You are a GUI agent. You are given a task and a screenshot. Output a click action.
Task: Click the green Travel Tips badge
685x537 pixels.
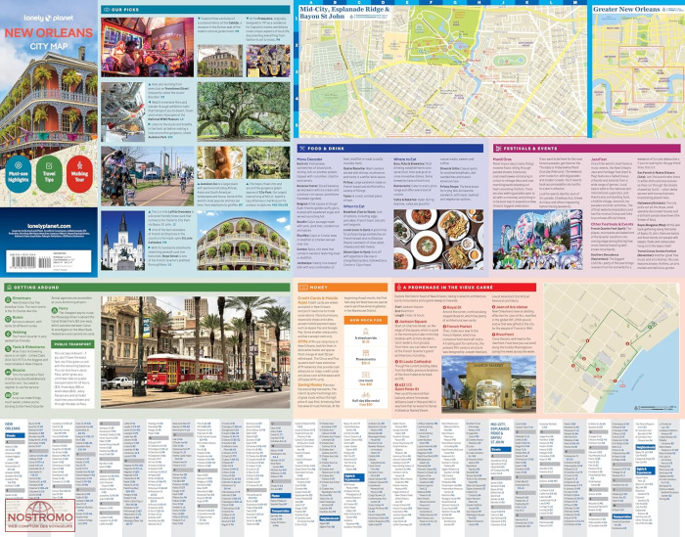(x=49, y=174)
